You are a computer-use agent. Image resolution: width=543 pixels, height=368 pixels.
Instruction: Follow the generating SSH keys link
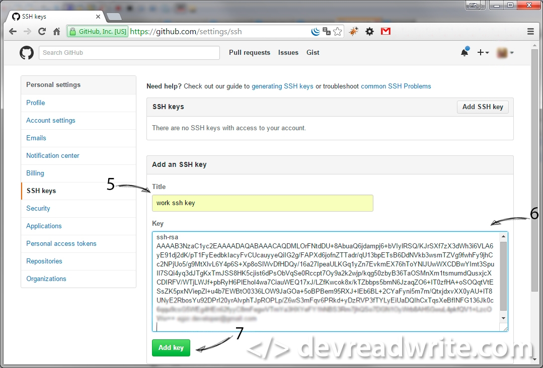pyautogui.click(x=282, y=86)
